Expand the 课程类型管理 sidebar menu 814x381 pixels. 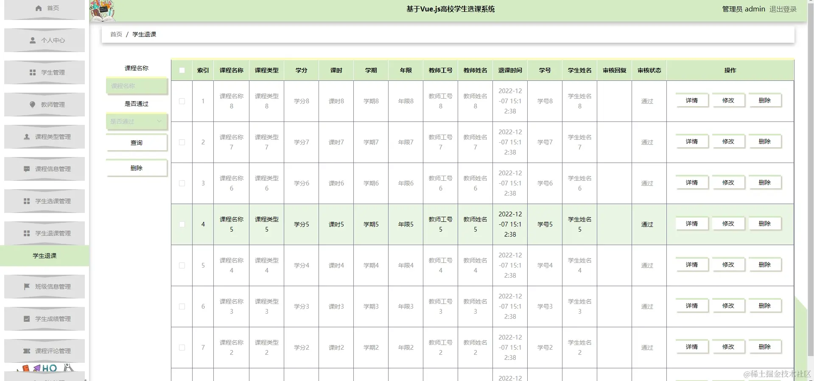[x=45, y=137]
